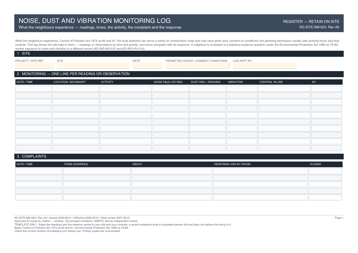Viewport: 358px width, 253px height.
Task: Click the '1 SITE' section heading
Action: [x=179, y=54]
